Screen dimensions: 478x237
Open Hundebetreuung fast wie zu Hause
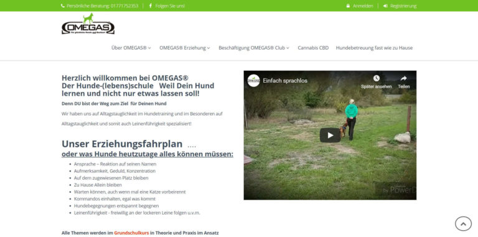(374, 48)
